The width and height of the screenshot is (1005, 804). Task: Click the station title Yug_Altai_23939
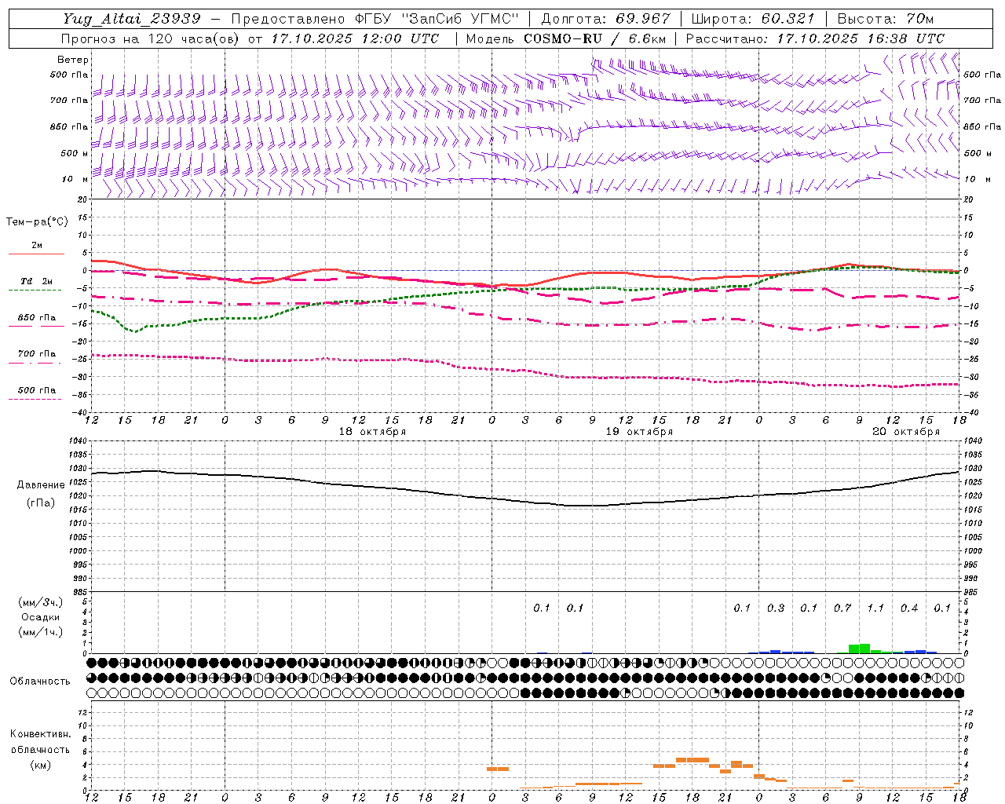132,18
